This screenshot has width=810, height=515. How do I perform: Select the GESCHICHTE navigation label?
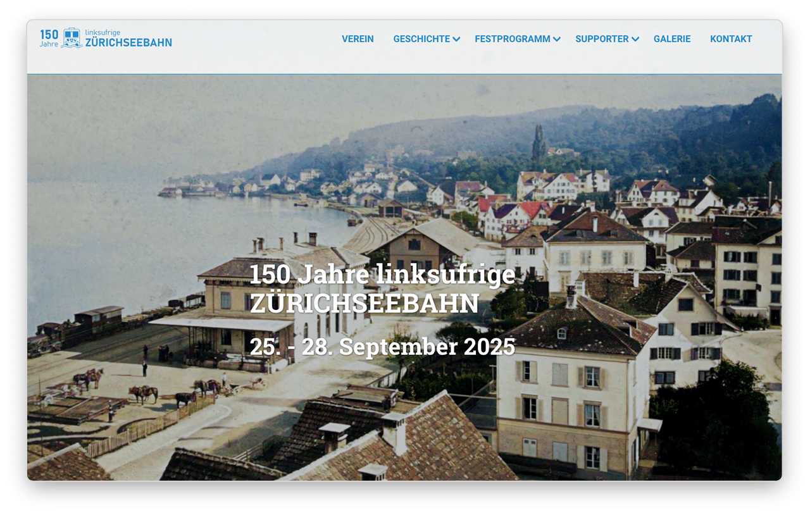(421, 39)
